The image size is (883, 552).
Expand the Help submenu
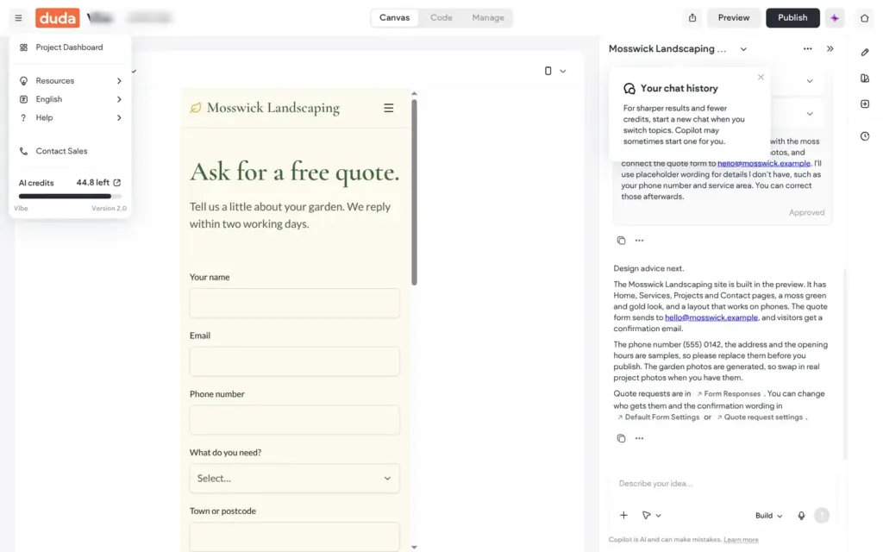(x=71, y=117)
